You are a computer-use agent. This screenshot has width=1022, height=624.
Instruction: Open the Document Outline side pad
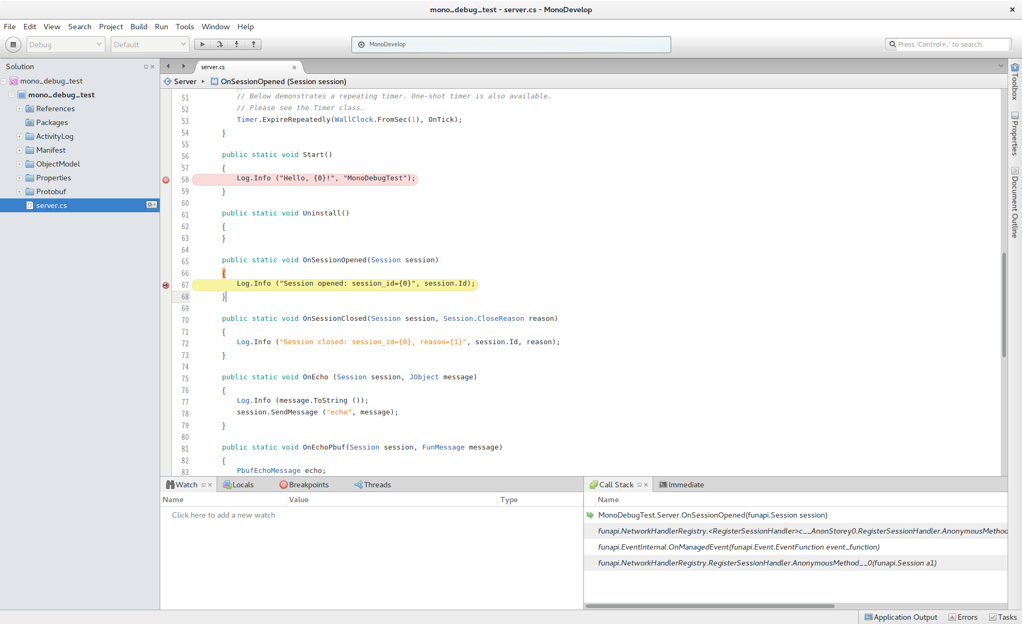pos(1015,202)
